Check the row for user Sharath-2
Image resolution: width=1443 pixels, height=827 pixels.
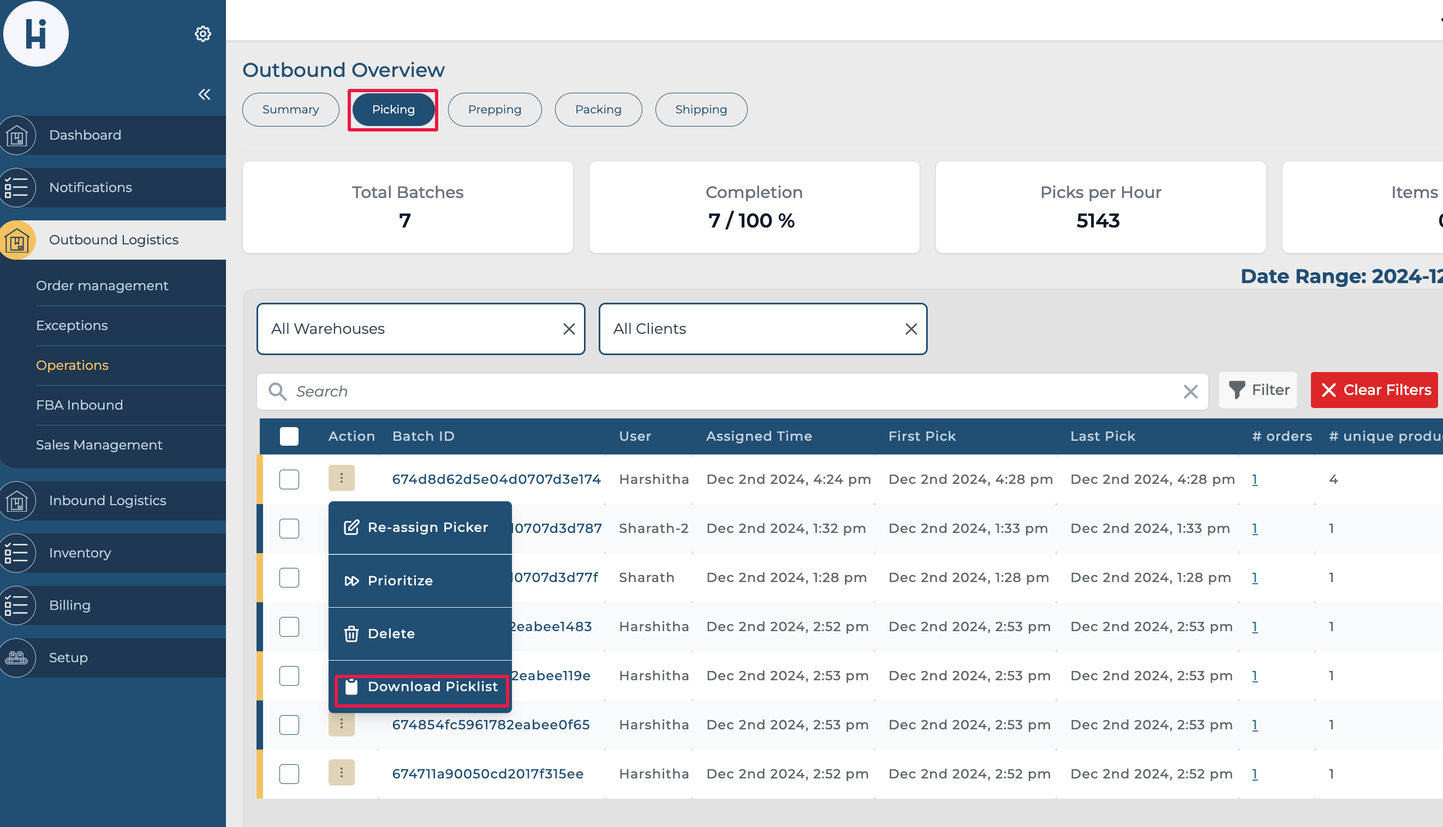[289, 529]
